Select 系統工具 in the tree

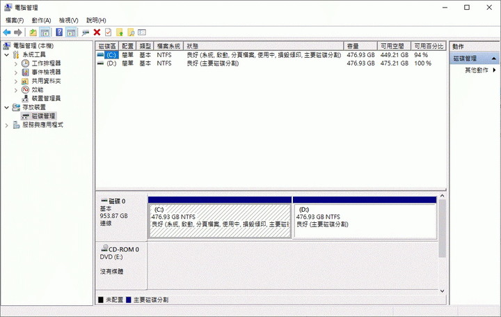(x=33, y=55)
